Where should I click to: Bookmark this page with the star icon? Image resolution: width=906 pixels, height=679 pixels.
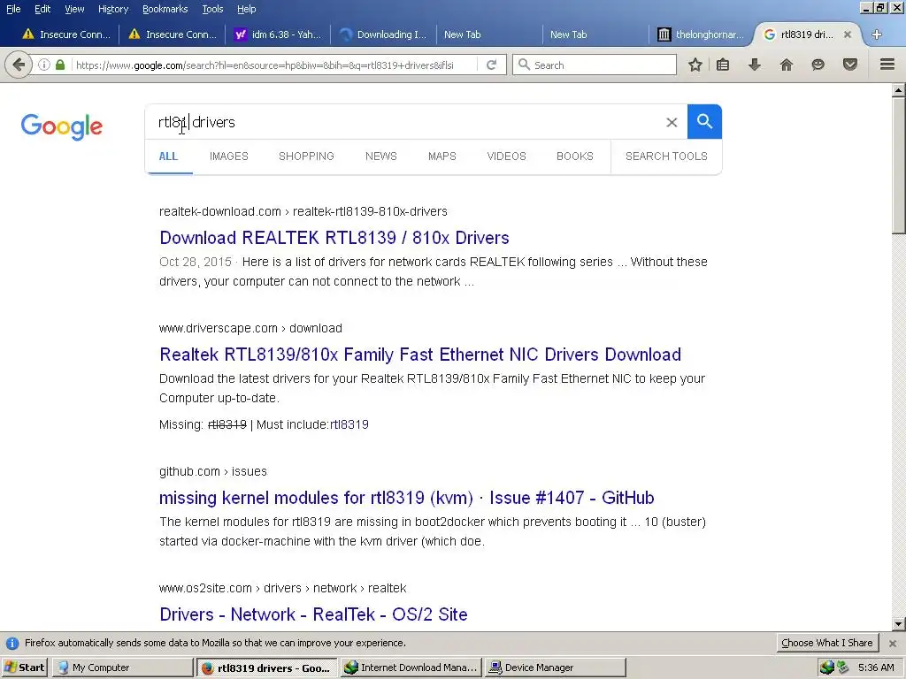click(695, 65)
